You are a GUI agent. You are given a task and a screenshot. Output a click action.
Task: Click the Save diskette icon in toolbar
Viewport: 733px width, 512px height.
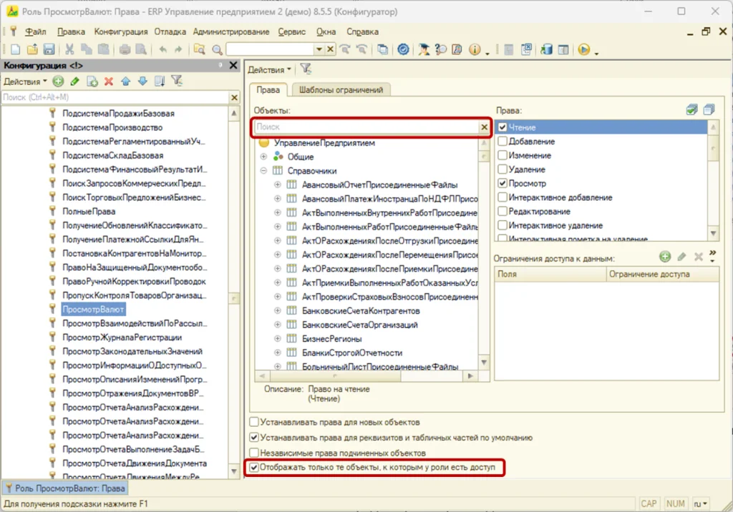49,49
